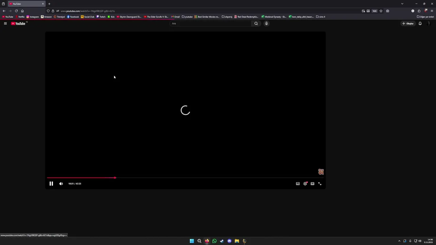This screenshot has width=436, height=245.
Task: Open the firefox-view icon beside tabs
Action: [3, 4]
